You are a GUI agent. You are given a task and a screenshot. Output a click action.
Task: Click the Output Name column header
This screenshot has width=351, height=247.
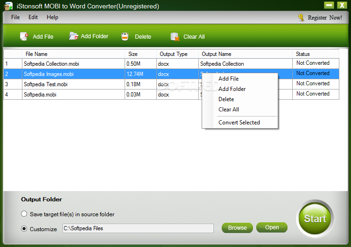246,54
